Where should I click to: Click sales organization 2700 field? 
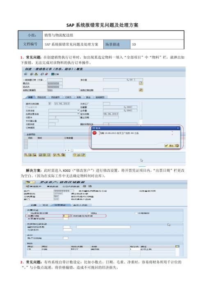58,193
